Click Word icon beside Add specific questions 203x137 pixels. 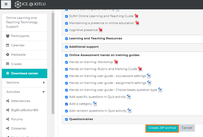coord(129,97)
